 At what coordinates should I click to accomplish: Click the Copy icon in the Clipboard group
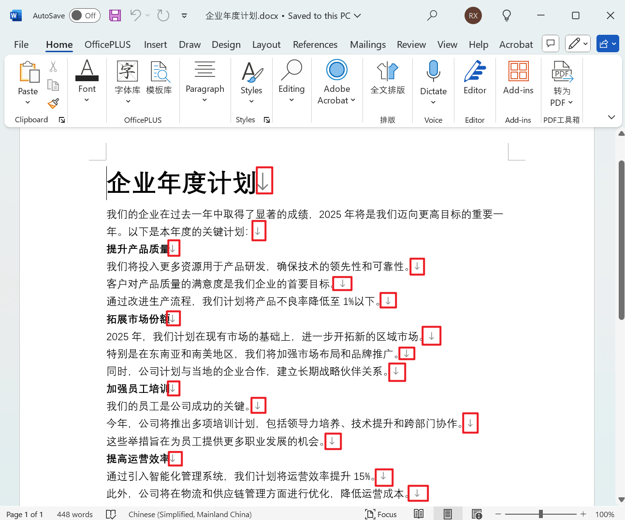(x=53, y=85)
